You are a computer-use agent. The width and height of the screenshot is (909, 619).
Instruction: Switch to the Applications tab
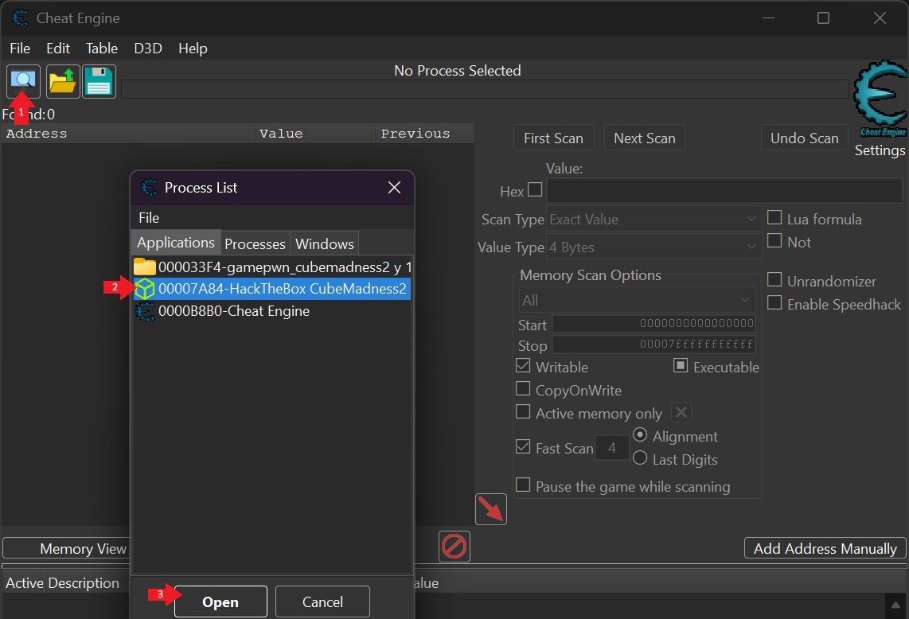click(176, 242)
